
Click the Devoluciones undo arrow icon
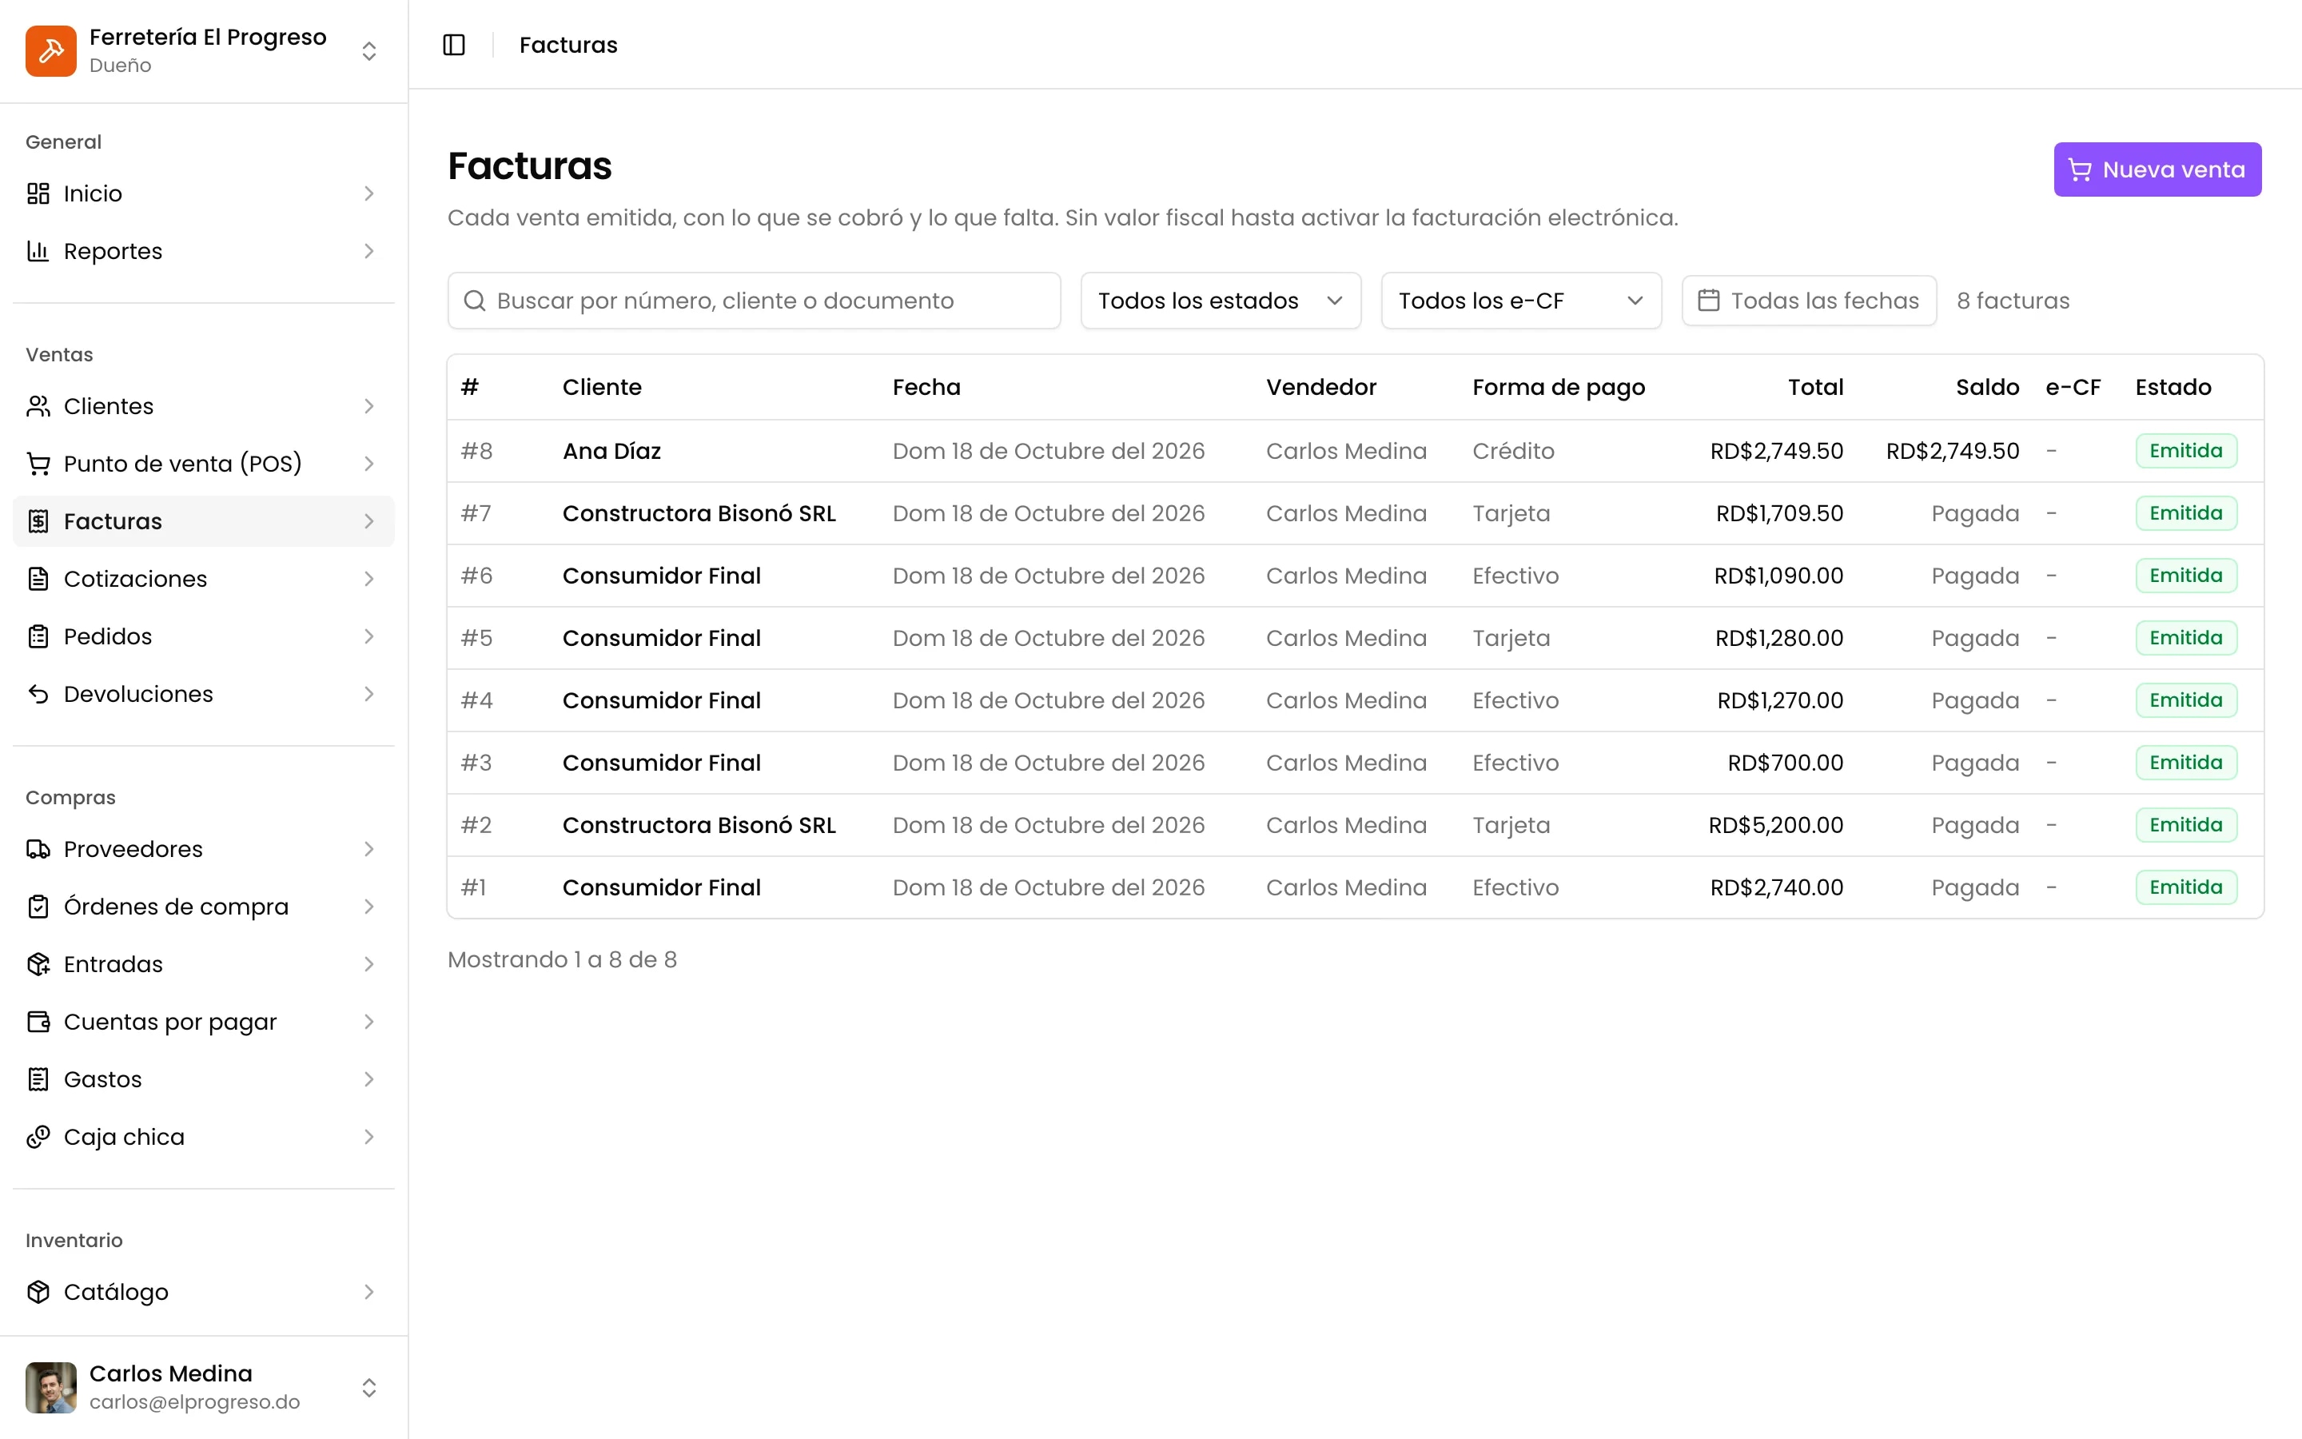point(38,694)
